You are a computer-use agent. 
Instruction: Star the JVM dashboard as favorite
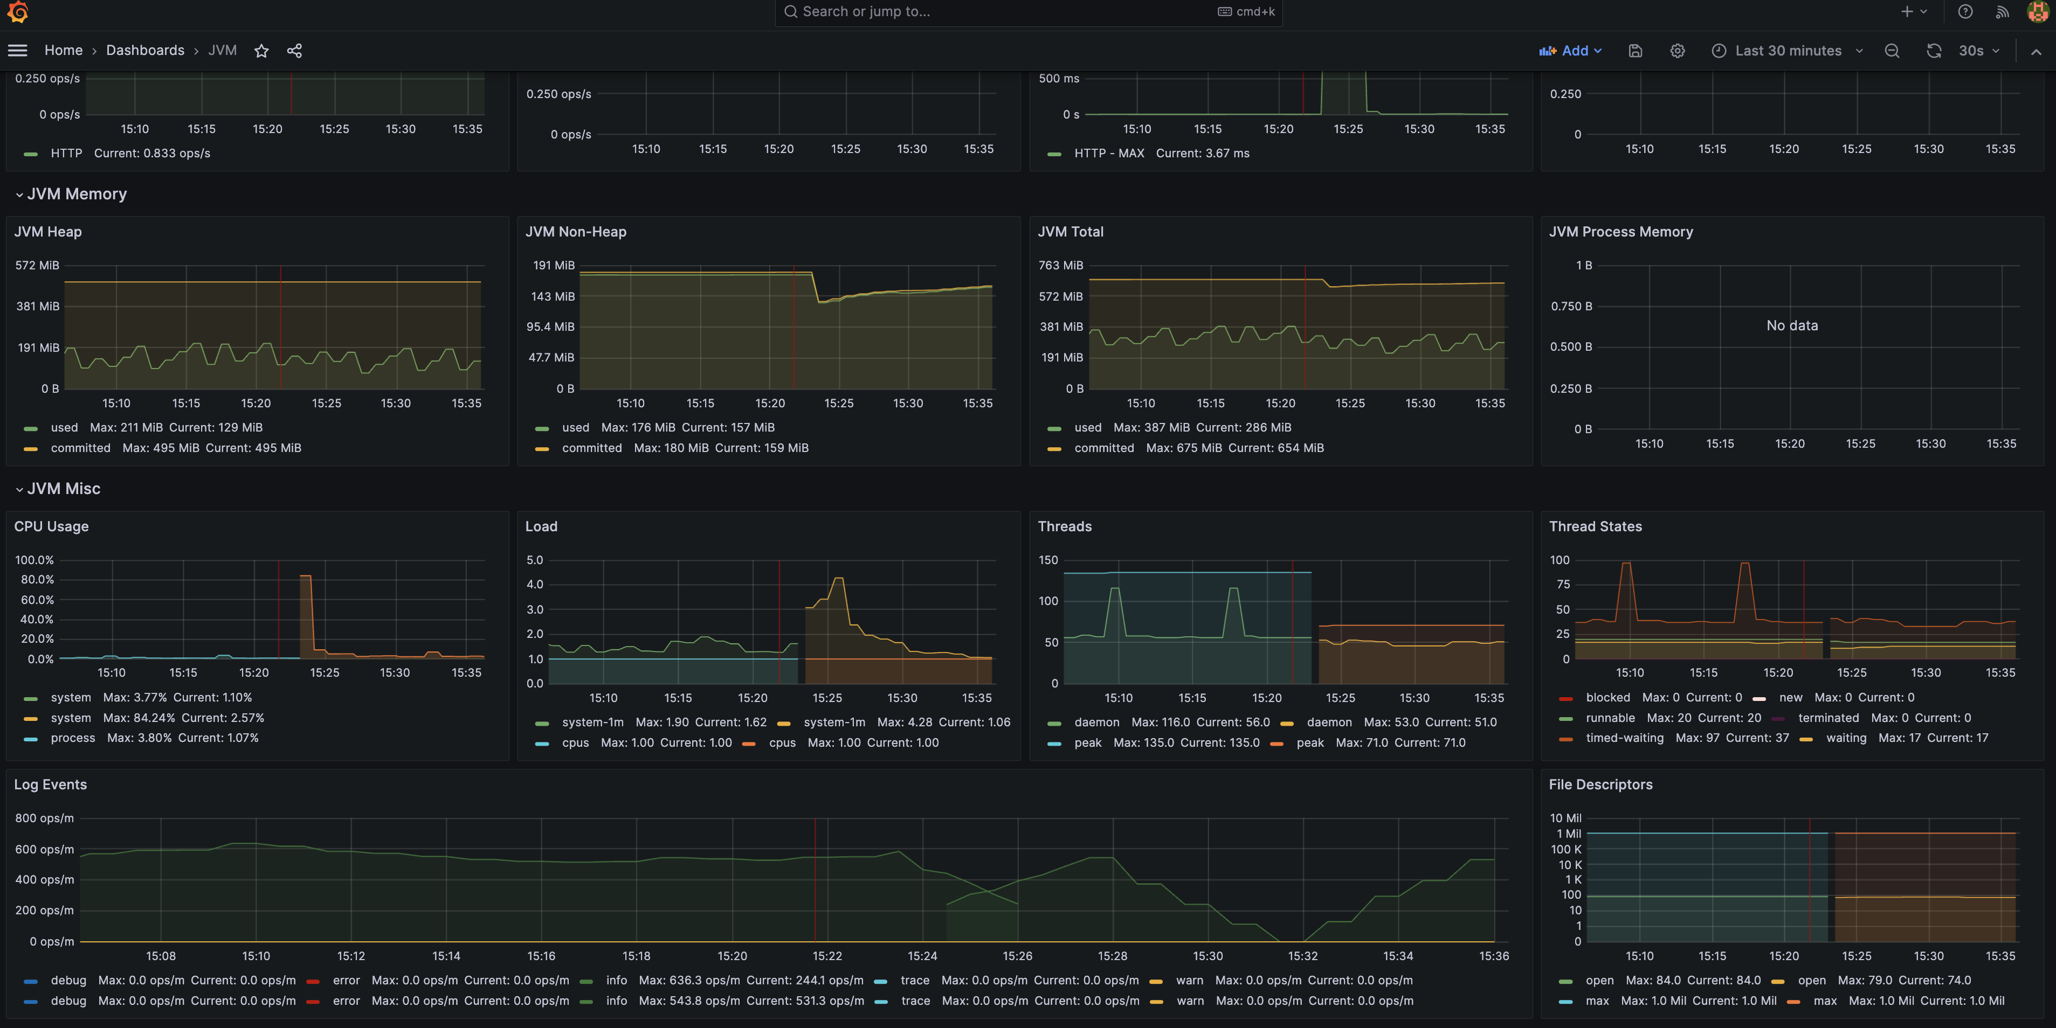pos(261,51)
